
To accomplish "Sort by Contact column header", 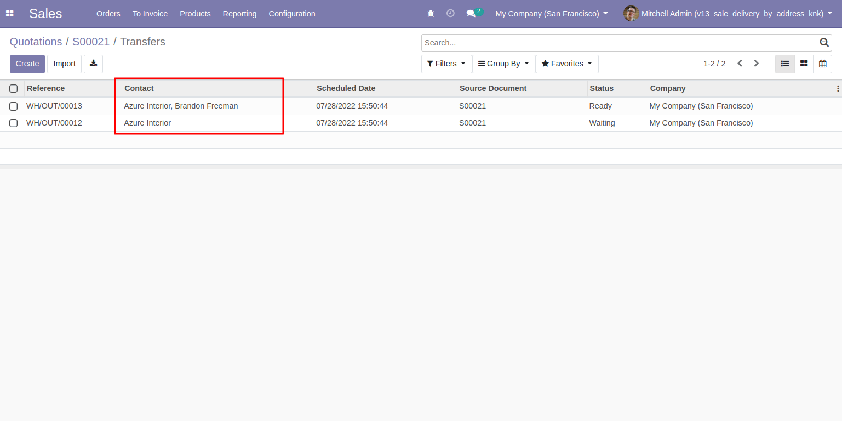I will [x=218, y=88].
